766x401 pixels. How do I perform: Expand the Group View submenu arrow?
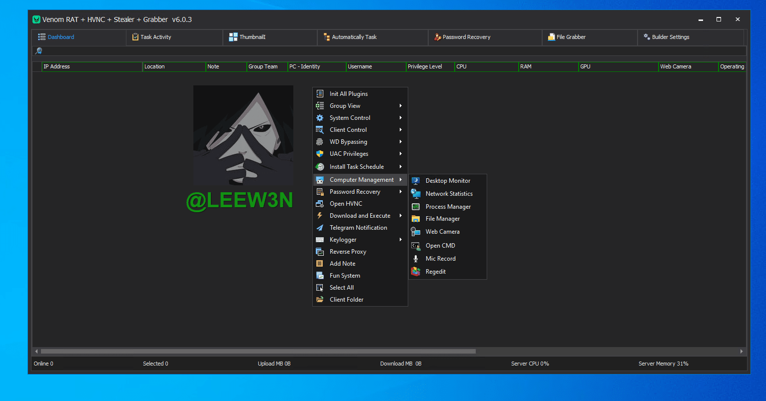click(401, 106)
